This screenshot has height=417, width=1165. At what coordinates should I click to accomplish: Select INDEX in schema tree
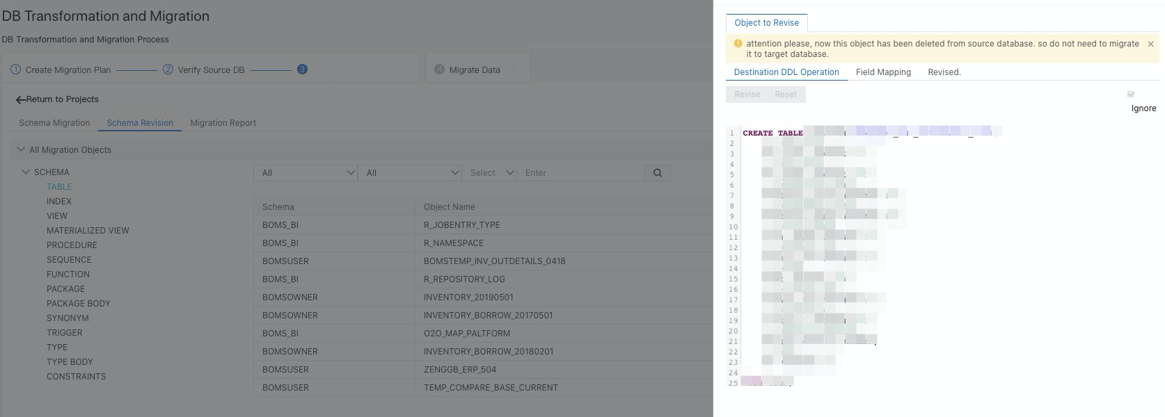[x=59, y=202]
